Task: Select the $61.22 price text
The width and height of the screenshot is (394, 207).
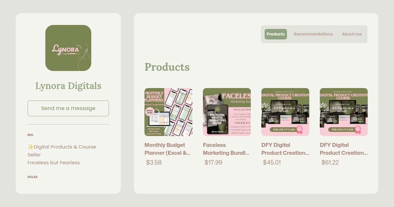Action: (330, 162)
